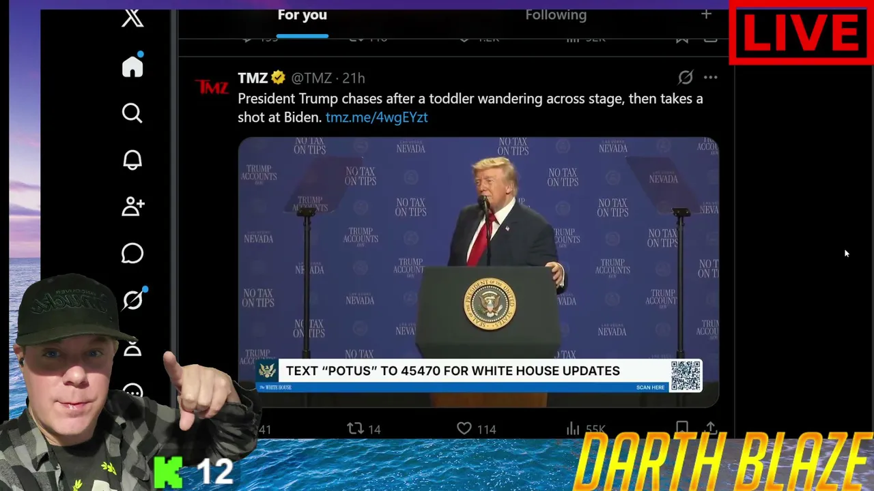View analytics for the TMZ post
874x491 pixels.
pyautogui.click(x=586, y=429)
